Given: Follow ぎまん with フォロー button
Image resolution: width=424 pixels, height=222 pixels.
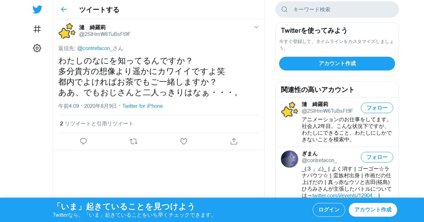Looking at the screenshot, I should 377,157.
